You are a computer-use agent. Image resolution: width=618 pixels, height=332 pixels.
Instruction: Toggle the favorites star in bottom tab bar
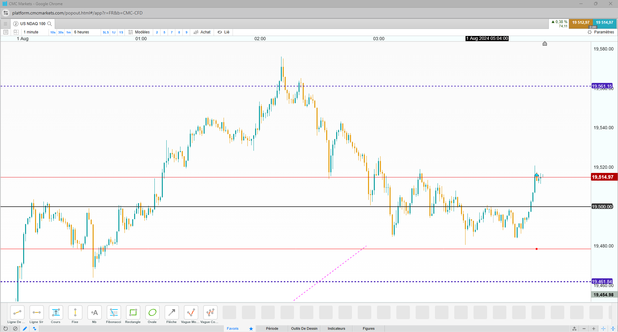click(251, 328)
